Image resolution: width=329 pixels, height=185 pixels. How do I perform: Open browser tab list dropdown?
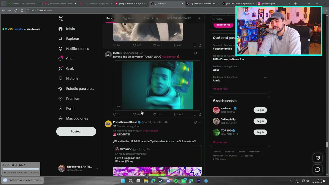click(3, 4)
